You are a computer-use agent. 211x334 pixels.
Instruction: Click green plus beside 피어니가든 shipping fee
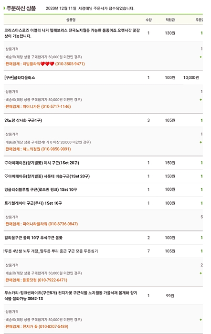(x=200, y=99)
